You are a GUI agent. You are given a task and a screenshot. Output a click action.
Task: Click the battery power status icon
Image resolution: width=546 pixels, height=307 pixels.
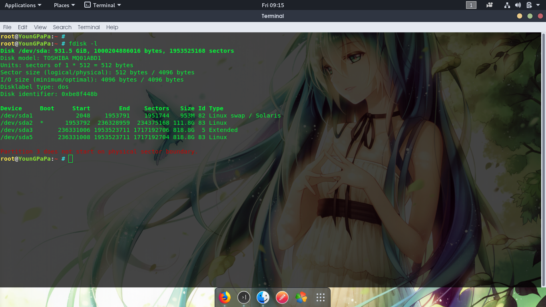click(529, 5)
